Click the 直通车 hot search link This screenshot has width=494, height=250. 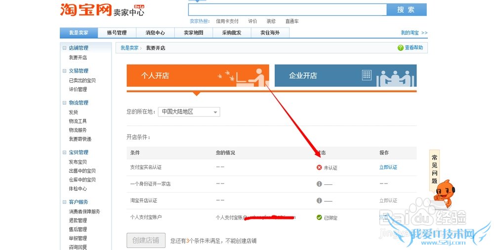pyautogui.click(x=292, y=21)
